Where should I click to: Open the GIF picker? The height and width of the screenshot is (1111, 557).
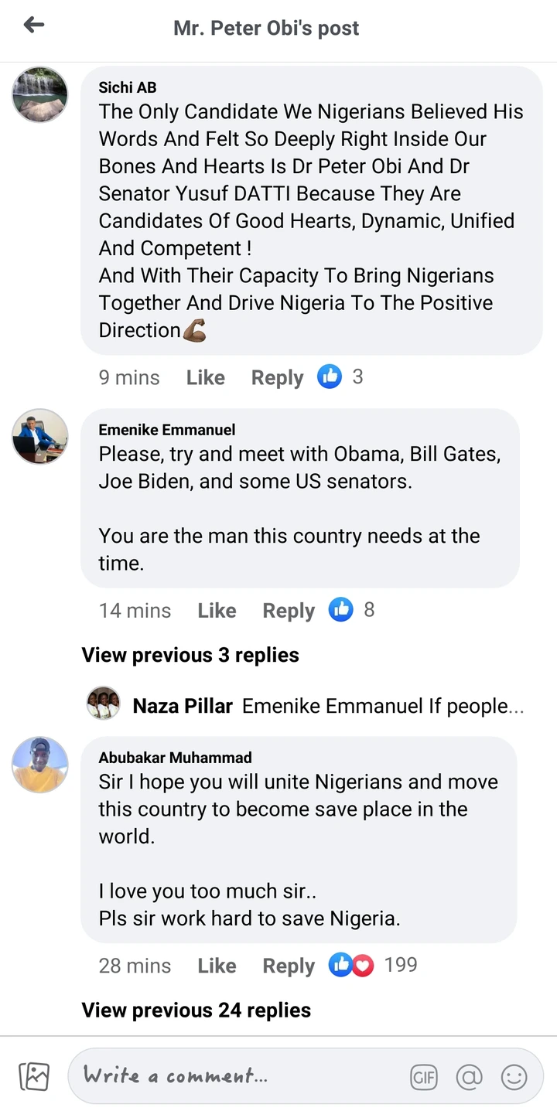pos(424,1077)
